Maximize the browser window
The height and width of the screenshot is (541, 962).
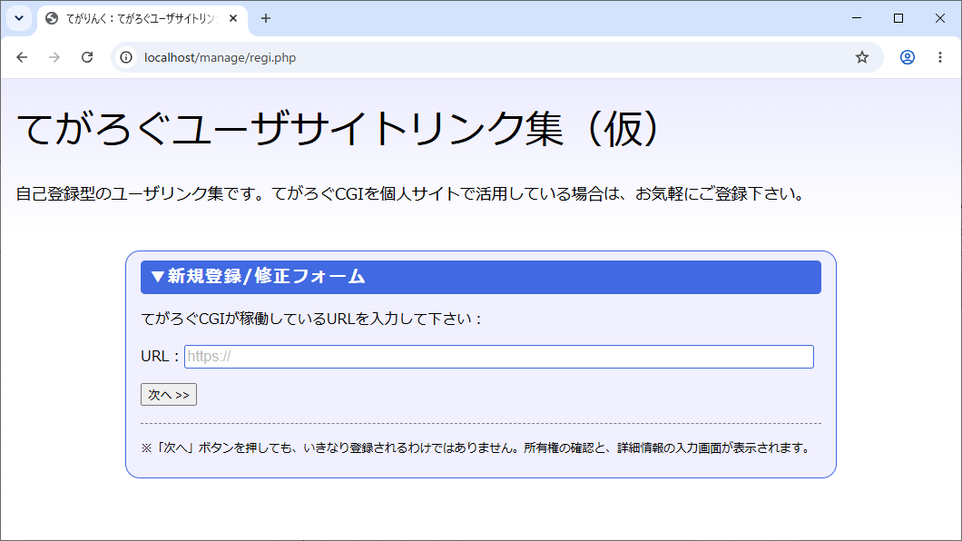pos(898,18)
